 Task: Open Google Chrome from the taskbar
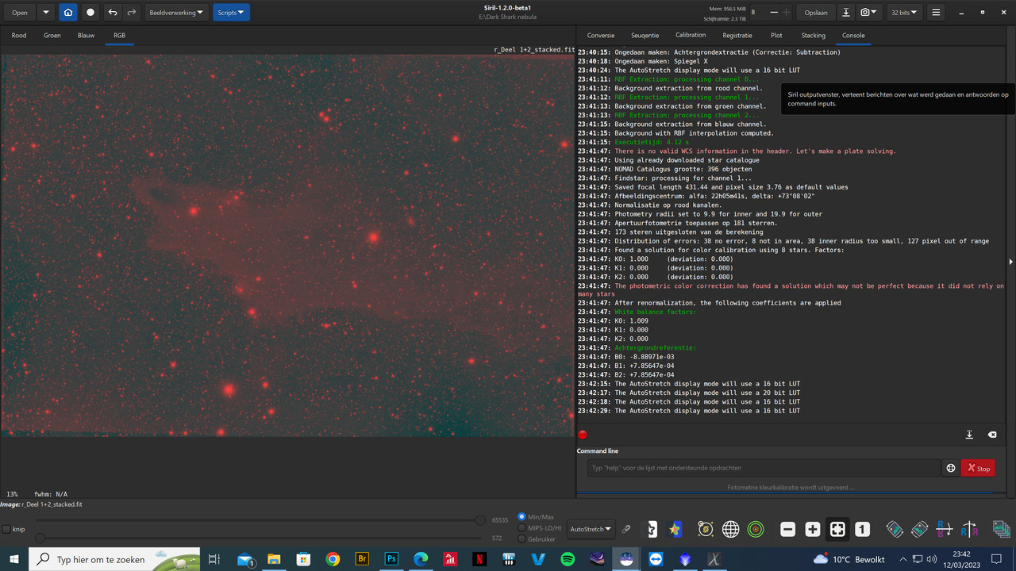pos(333,559)
